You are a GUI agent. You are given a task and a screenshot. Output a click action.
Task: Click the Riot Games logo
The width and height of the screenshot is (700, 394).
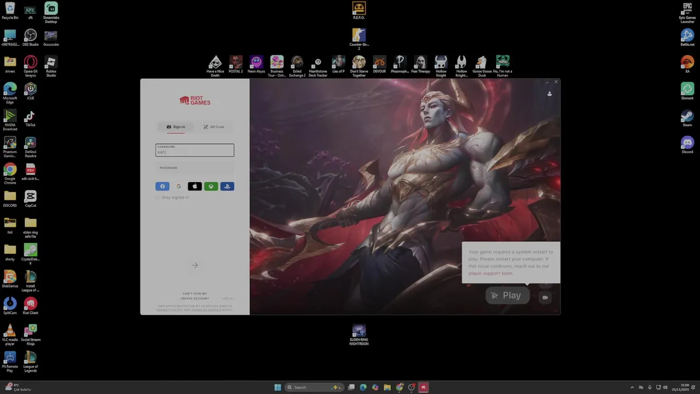[195, 100]
